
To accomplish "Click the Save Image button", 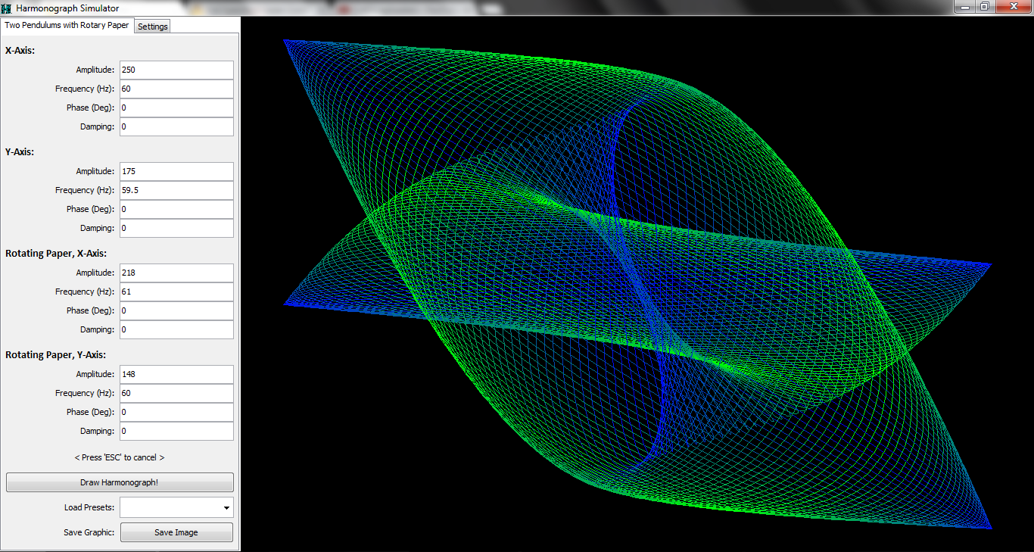I will point(176,532).
